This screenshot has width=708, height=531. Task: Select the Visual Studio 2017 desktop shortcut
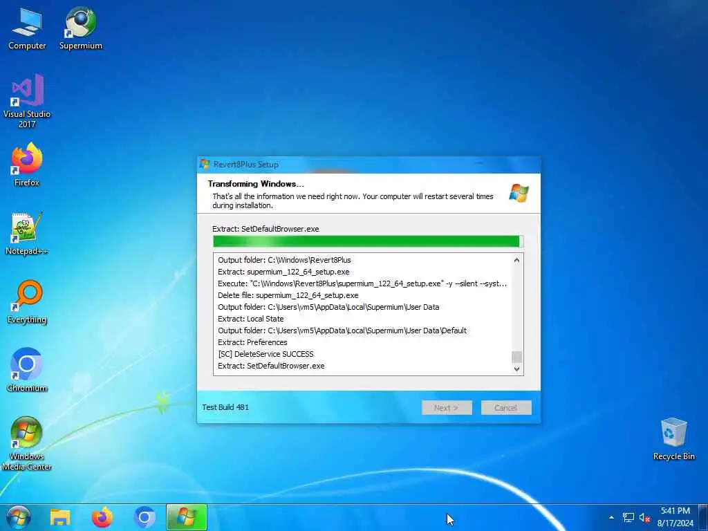point(27,102)
